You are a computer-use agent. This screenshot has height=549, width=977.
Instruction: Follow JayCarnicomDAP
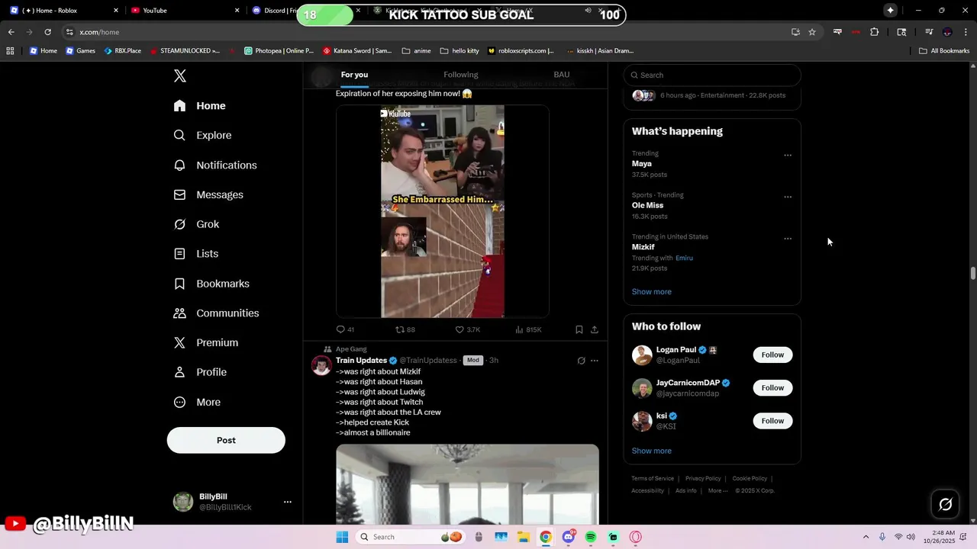pyautogui.click(x=772, y=387)
